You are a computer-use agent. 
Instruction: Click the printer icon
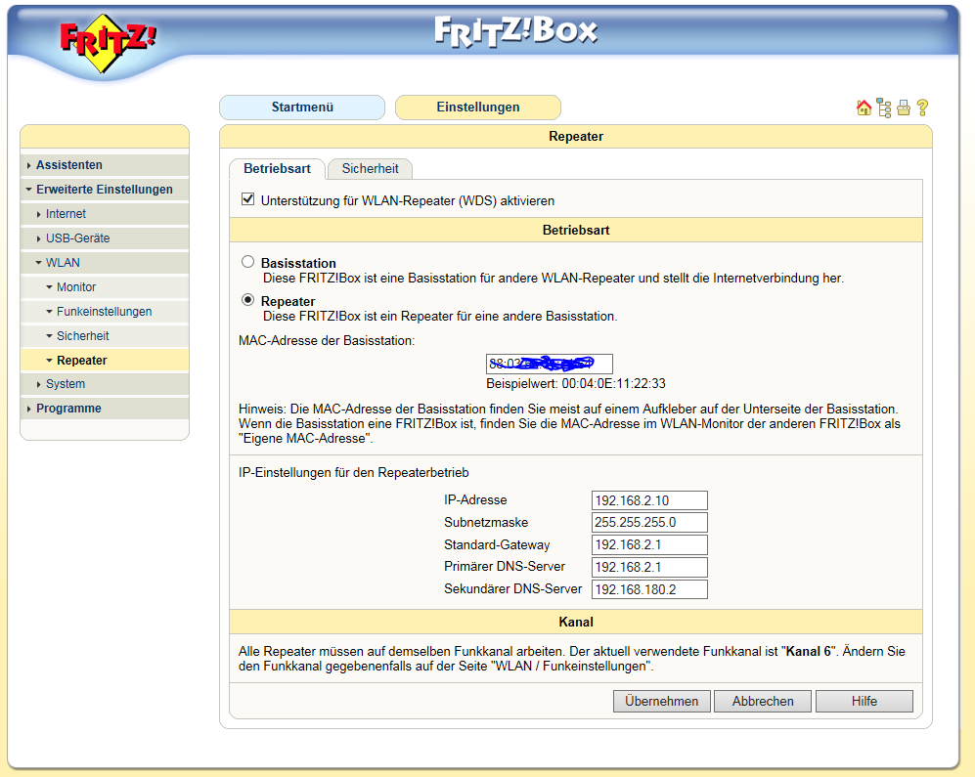pos(904,108)
